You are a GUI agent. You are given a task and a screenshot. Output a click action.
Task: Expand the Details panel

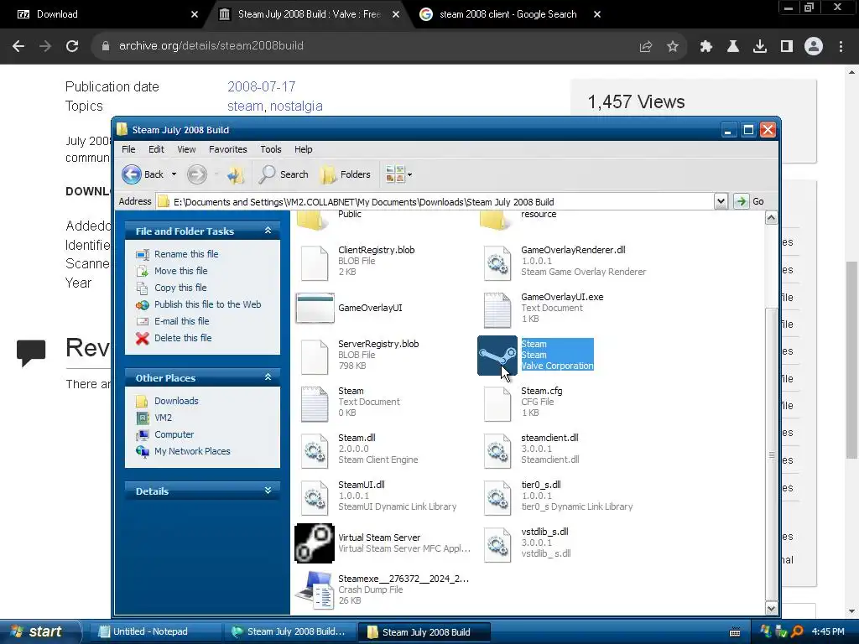pos(268,491)
